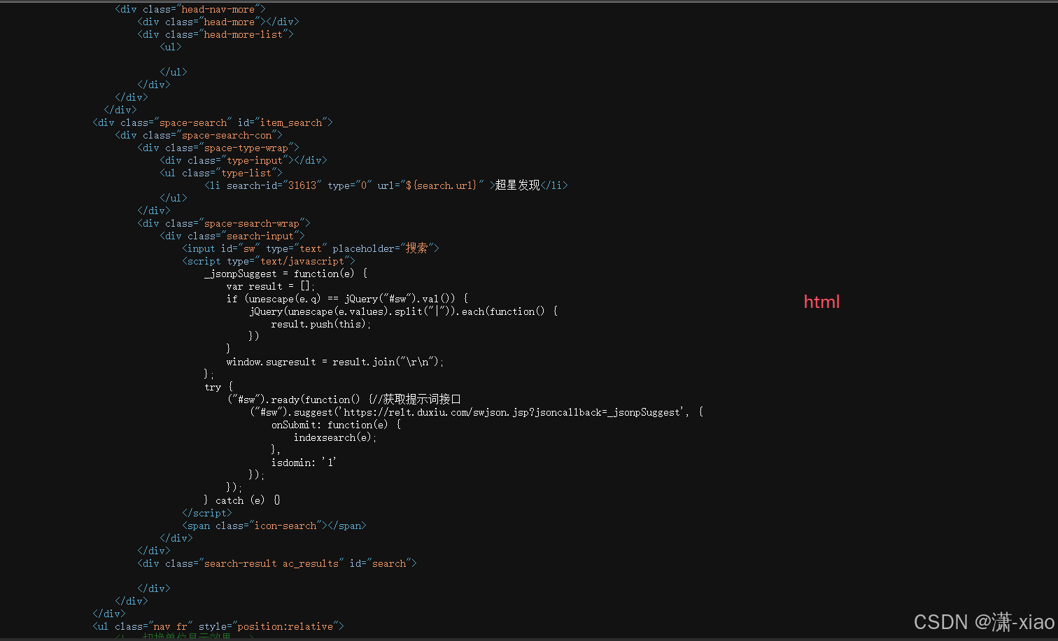Click the jQuery(unescape(e.values) line
The image size is (1058, 641).
tap(404, 311)
